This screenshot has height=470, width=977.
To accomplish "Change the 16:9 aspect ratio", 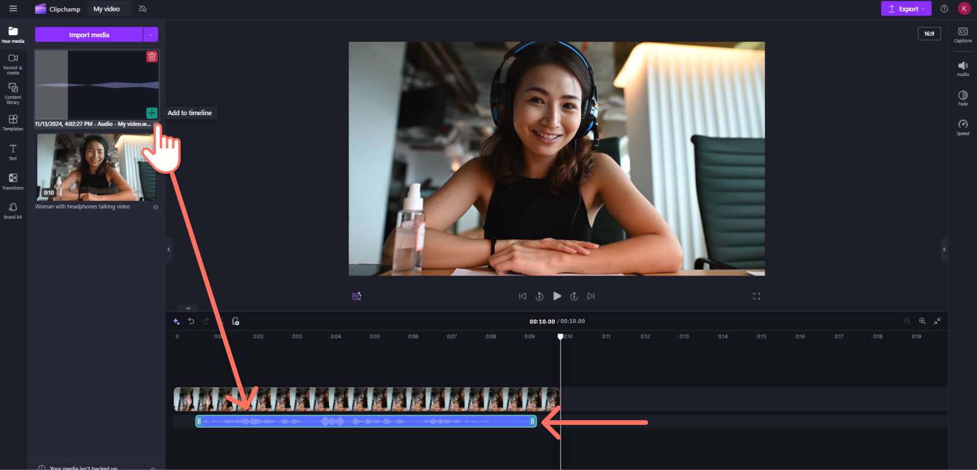I will point(929,34).
